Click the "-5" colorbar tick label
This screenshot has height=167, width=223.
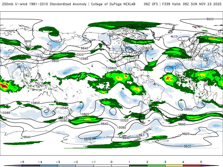22,162
